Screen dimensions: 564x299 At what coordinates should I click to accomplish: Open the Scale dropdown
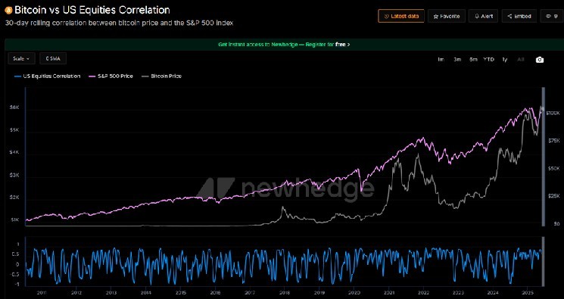pyautogui.click(x=21, y=58)
